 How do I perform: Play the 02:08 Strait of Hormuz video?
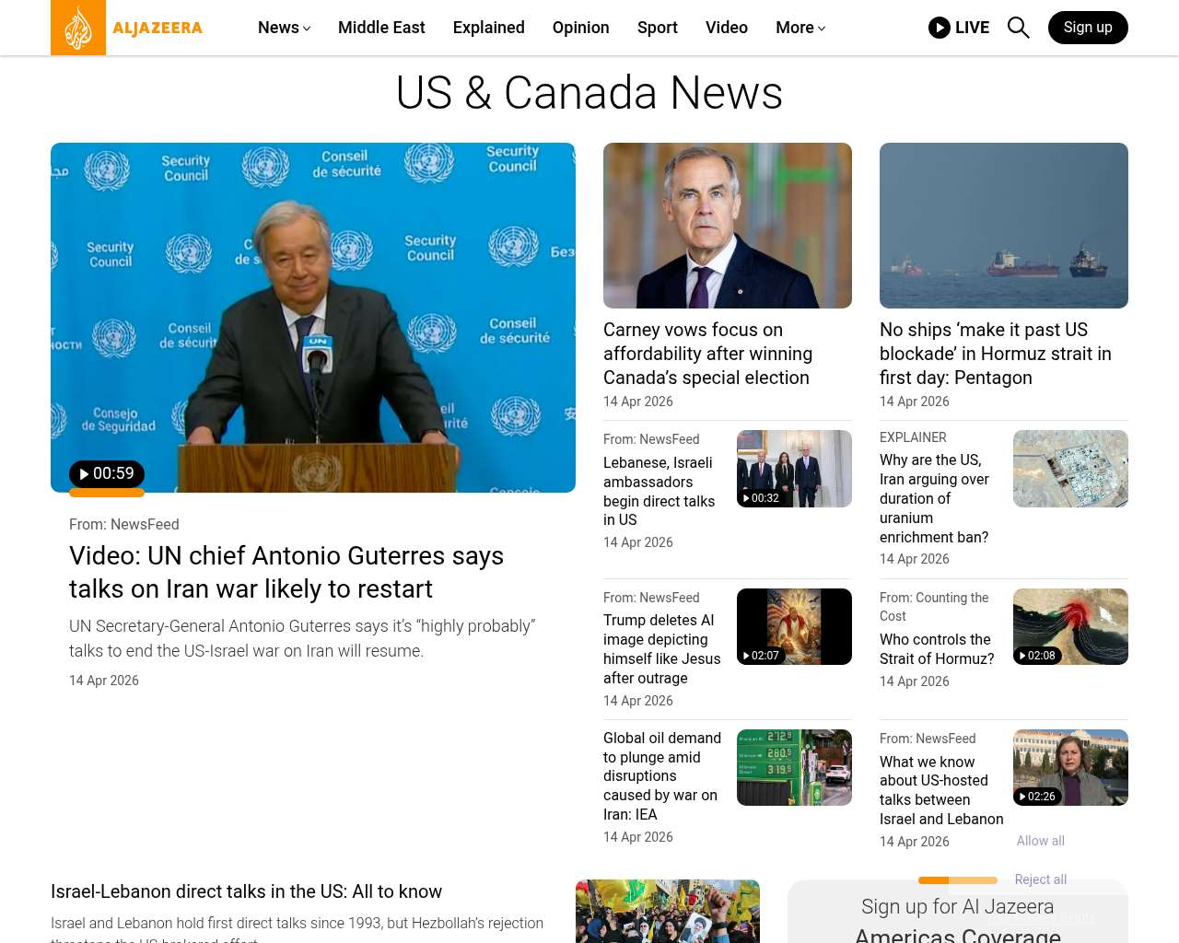pos(1037,656)
